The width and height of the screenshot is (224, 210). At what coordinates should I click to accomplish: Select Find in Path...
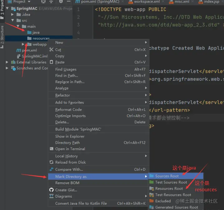pyautogui.click(x=98, y=76)
